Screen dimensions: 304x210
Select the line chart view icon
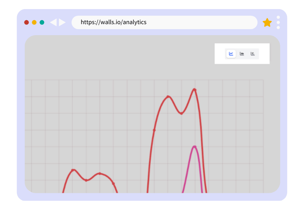pos(231,54)
